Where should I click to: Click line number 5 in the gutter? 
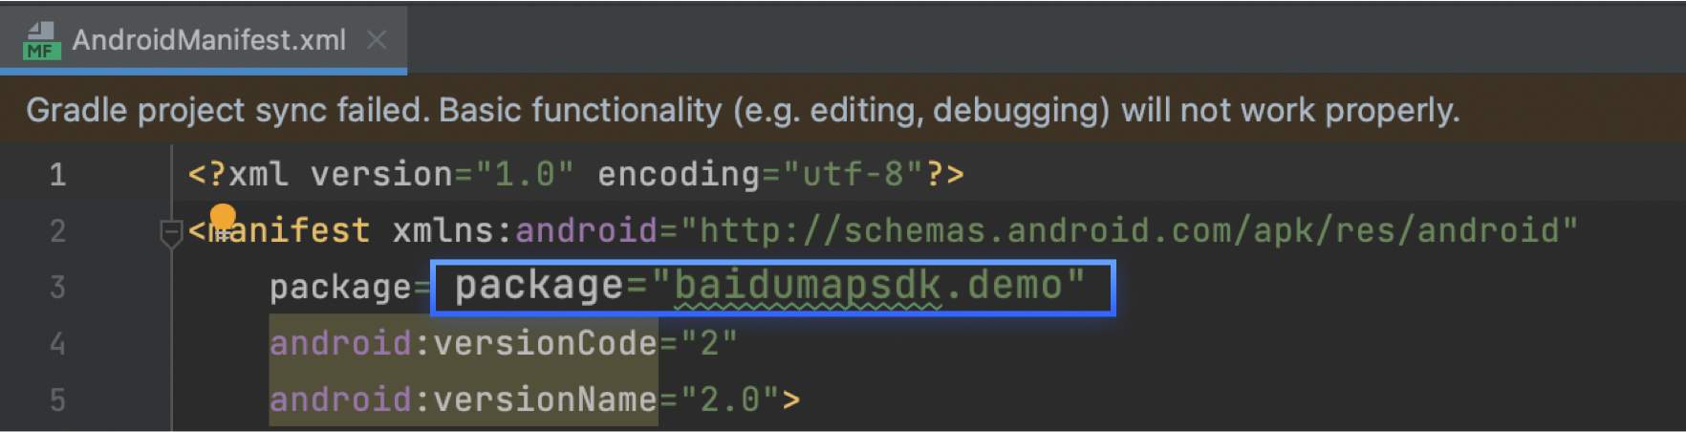[x=57, y=400]
